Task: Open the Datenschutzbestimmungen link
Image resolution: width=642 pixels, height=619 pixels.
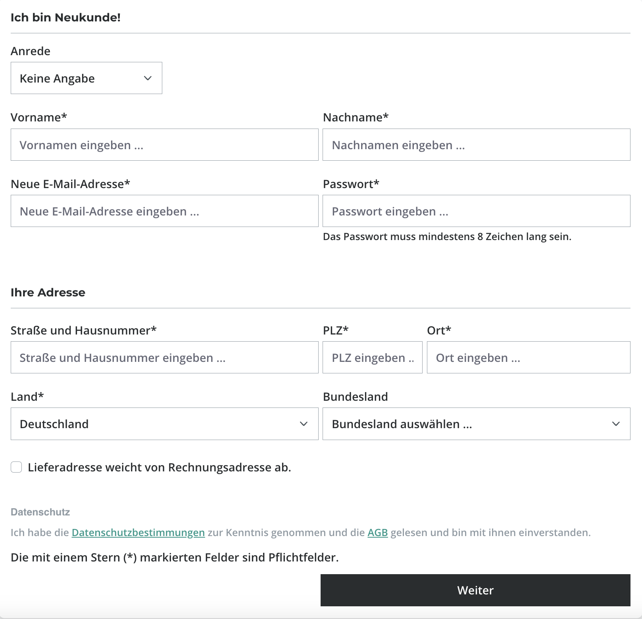Action: [x=138, y=532]
